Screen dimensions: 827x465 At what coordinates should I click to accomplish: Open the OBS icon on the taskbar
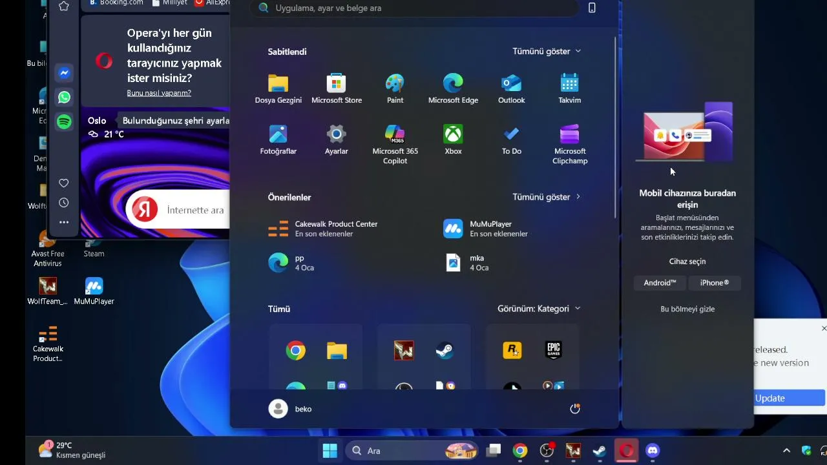point(547,451)
